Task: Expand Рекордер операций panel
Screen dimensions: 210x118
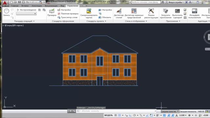Action: (24, 21)
